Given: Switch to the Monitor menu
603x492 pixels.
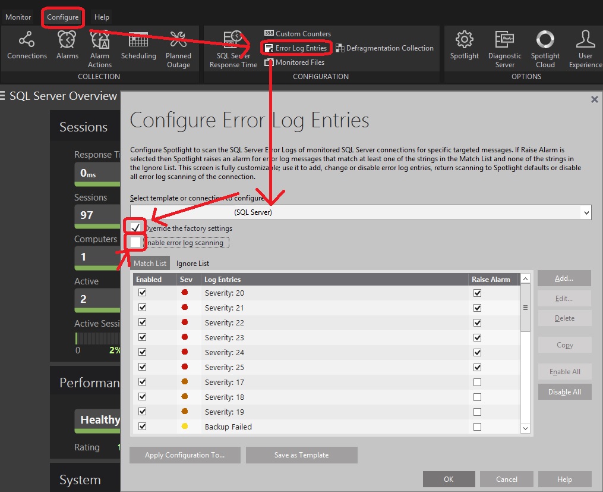Looking at the screenshot, I should (18, 17).
